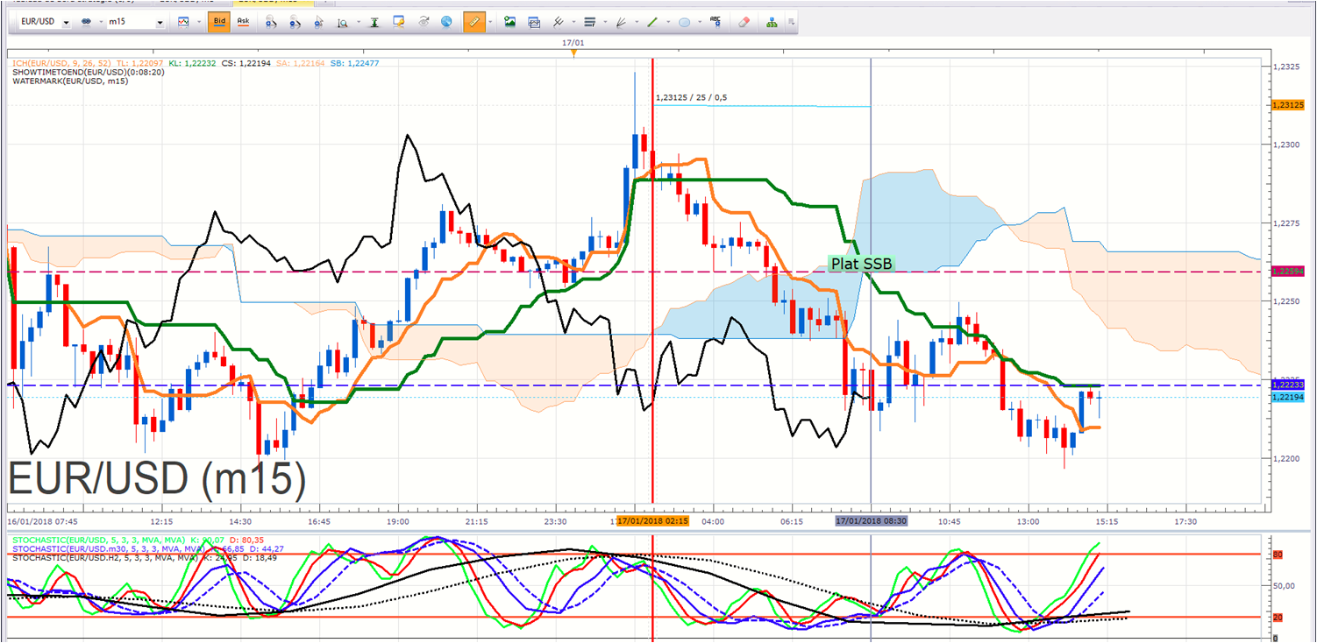Expand the chart type dropdown arrow

click(x=199, y=22)
